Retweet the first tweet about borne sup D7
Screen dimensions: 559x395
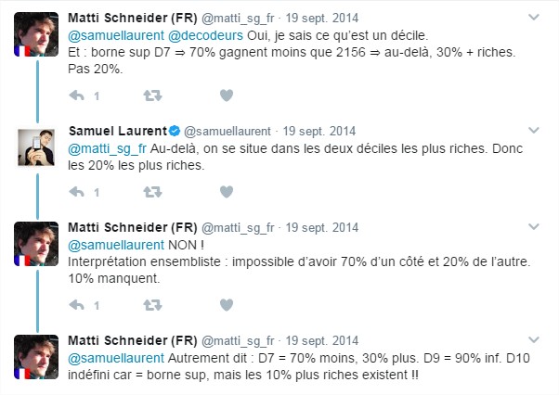click(152, 96)
